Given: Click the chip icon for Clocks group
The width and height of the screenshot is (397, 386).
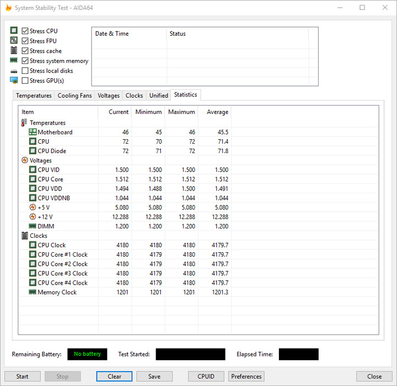Looking at the screenshot, I should point(25,236).
